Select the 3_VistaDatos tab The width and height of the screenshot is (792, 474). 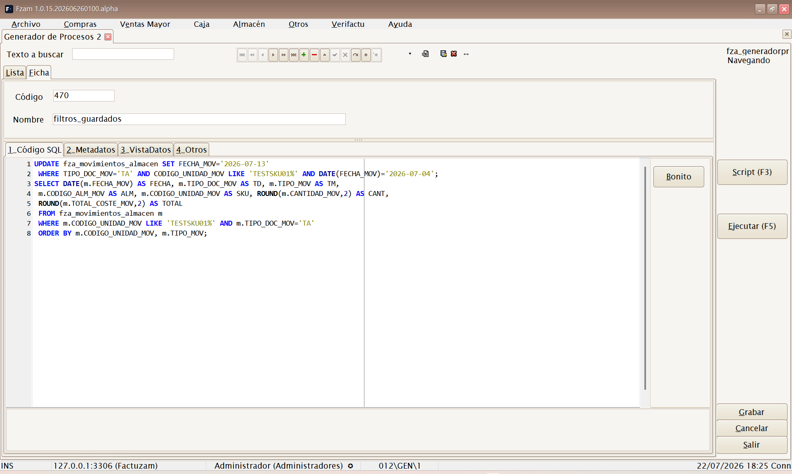coord(146,150)
